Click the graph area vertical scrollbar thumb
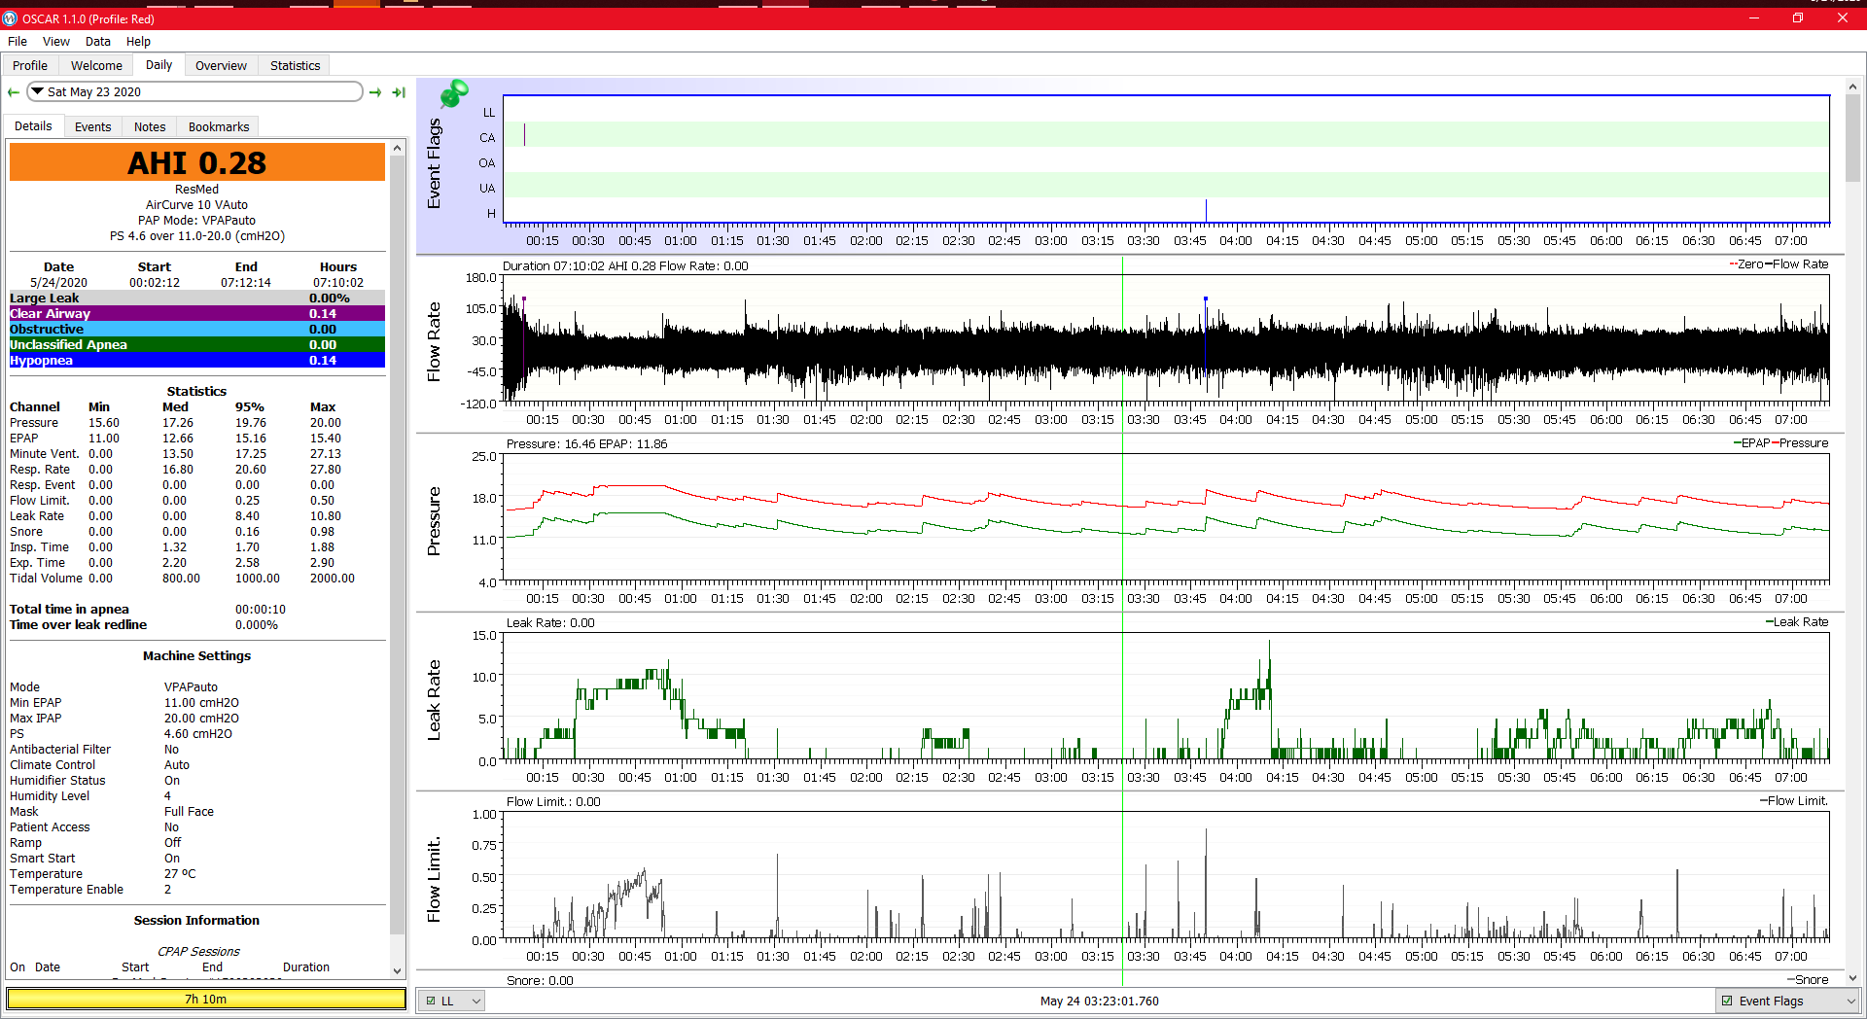This screenshot has width=1867, height=1019. [1852, 138]
